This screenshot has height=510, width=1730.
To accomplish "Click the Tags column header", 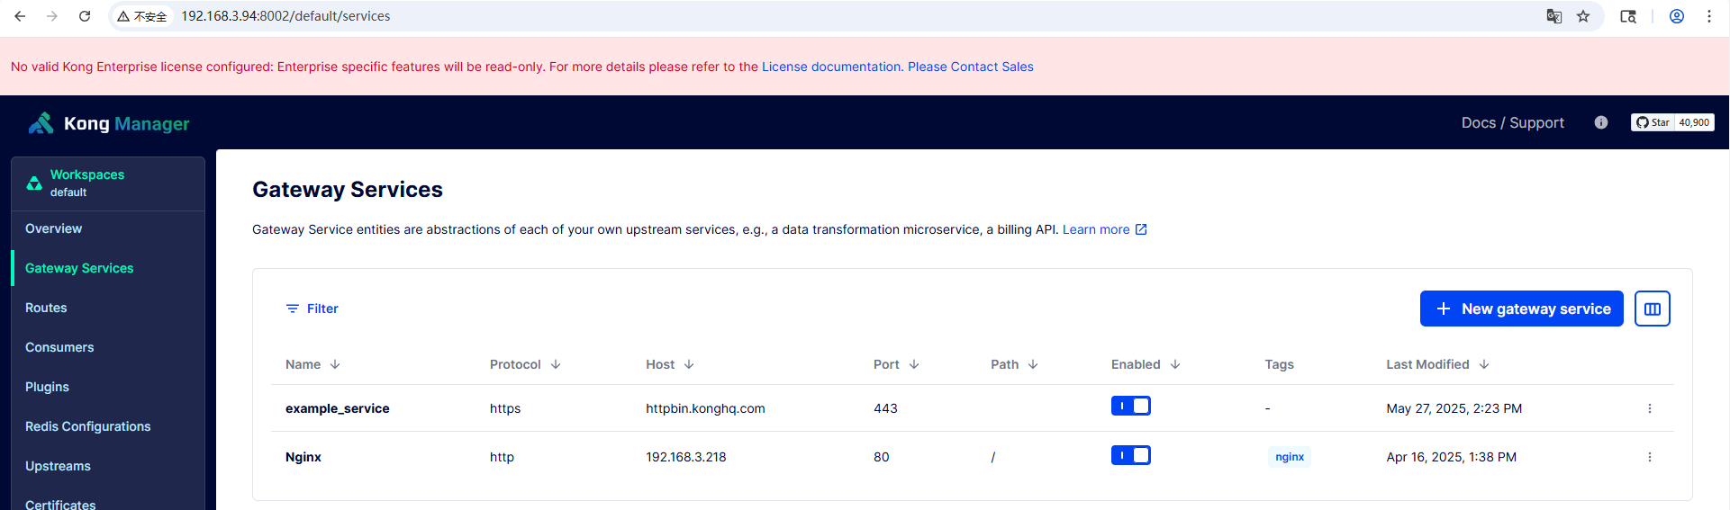I will [1279, 364].
